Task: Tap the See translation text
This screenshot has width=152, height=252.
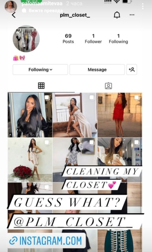Action: pos(46,10)
